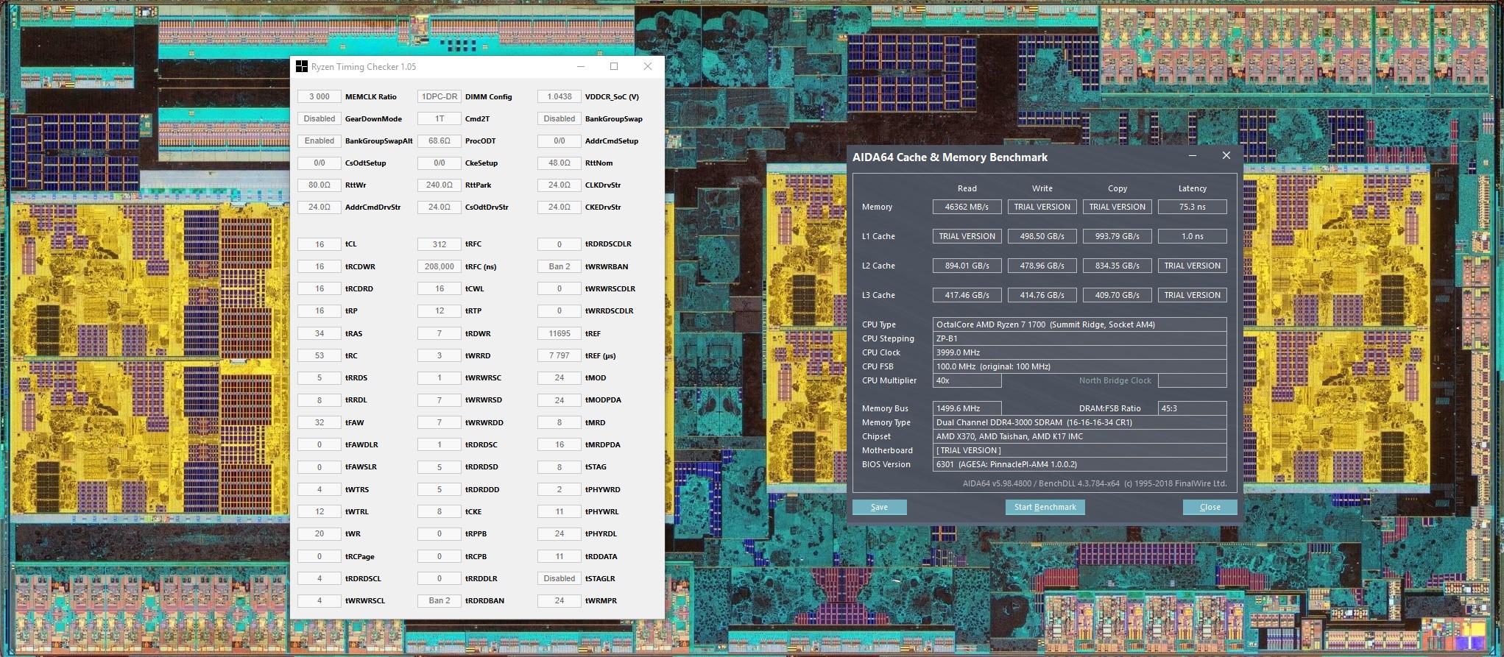Viewport: 1504px width, 657px height.
Task: Click the Latency column header in AIDA64
Action: (1192, 188)
